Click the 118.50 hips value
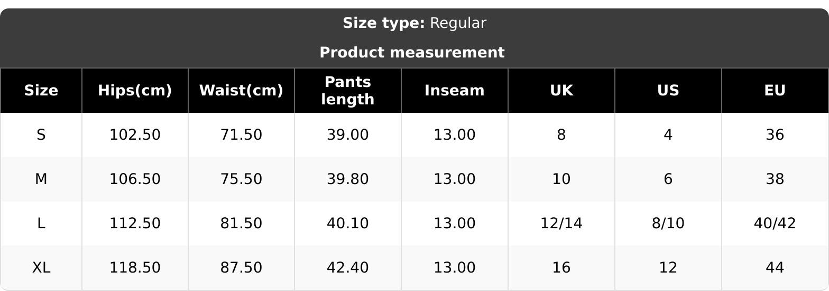829x291 pixels. (x=135, y=268)
